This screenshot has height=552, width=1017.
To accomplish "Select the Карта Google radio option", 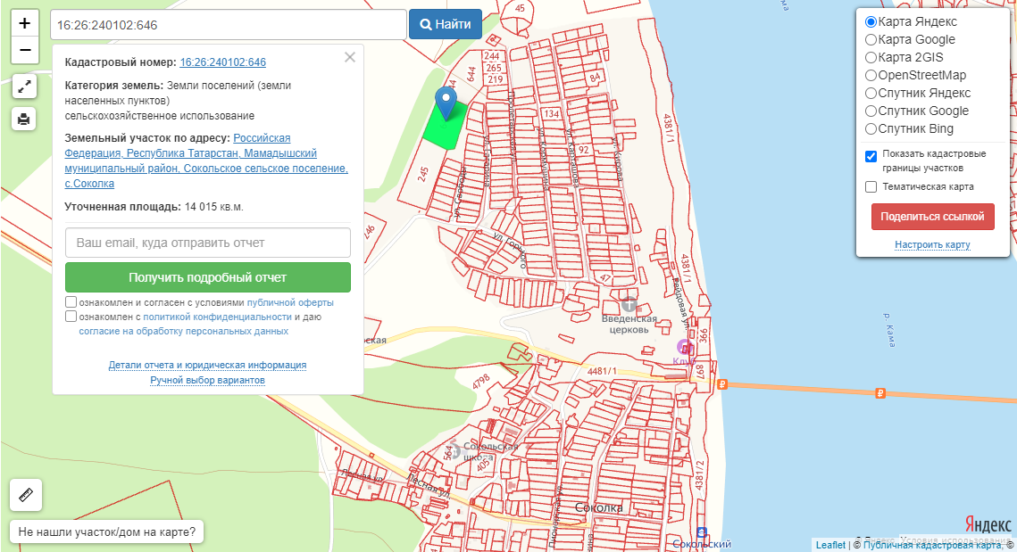I will (x=871, y=39).
